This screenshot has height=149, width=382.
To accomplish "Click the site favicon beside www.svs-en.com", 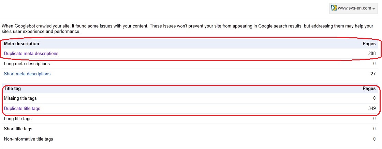I will [334, 8].
